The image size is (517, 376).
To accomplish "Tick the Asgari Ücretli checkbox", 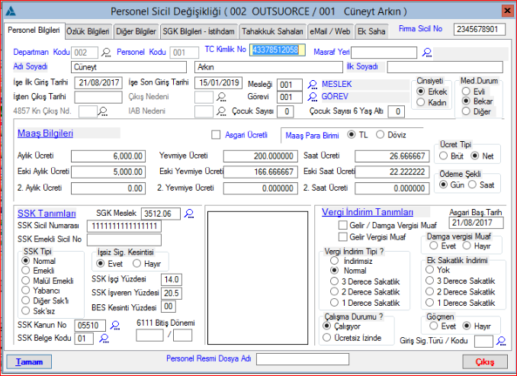I will point(216,134).
